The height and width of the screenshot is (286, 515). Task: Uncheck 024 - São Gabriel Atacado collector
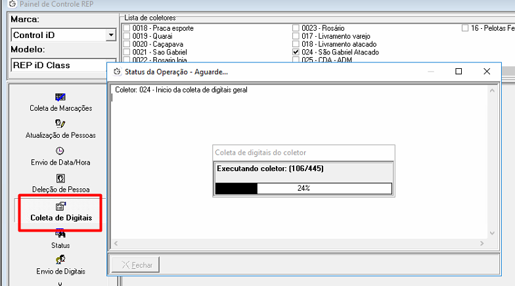(296, 52)
